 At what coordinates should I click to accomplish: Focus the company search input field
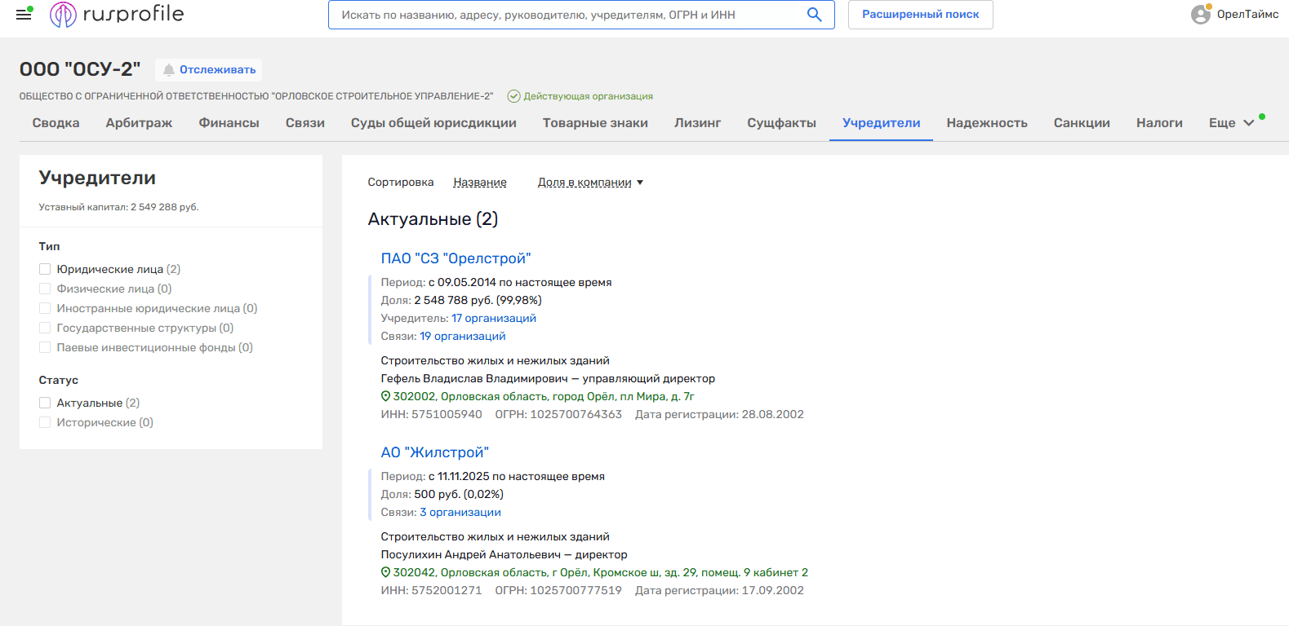[x=563, y=15]
